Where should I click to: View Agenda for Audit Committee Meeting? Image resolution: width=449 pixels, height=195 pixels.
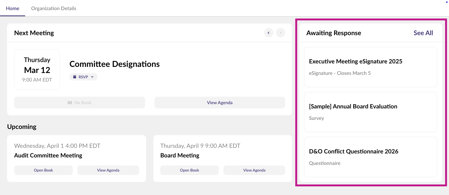(108, 170)
